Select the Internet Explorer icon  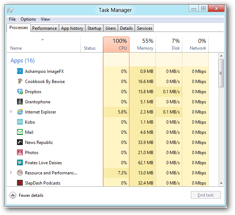point(20,112)
